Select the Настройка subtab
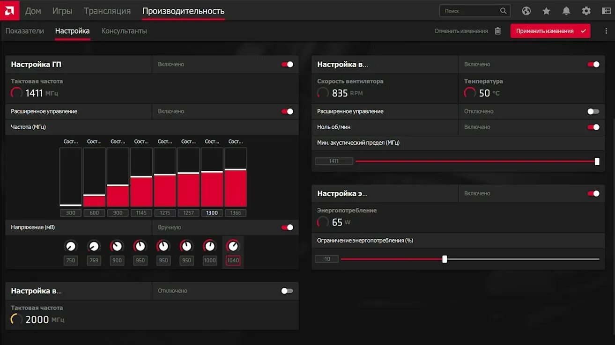The width and height of the screenshot is (615, 345). tap(72, 31)
